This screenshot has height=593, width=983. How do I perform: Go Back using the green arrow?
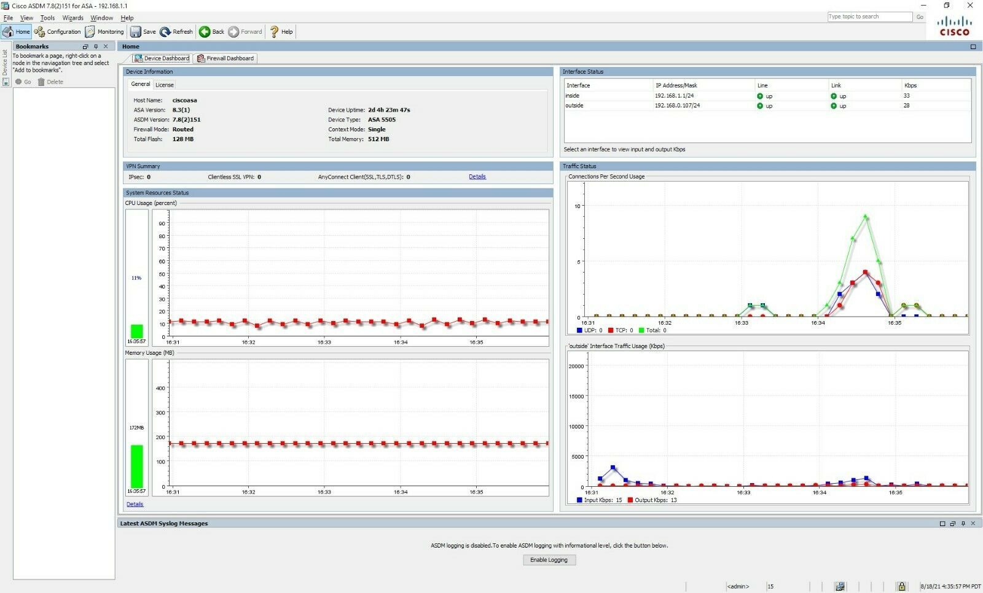pyautogui.click(x=211, y=32)
